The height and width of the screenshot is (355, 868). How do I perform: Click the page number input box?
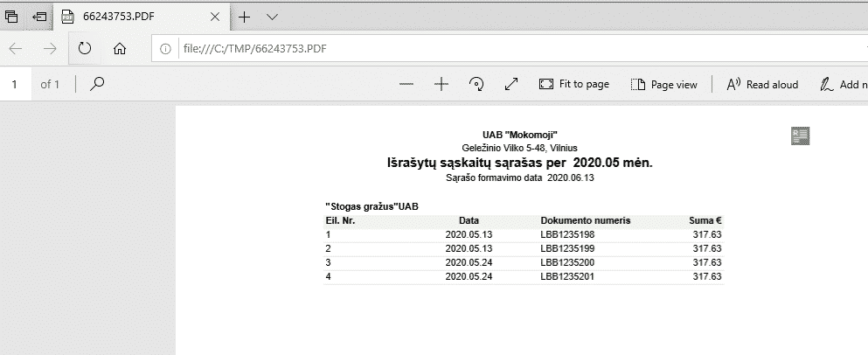pyautogui.click(x=15, y=85)
